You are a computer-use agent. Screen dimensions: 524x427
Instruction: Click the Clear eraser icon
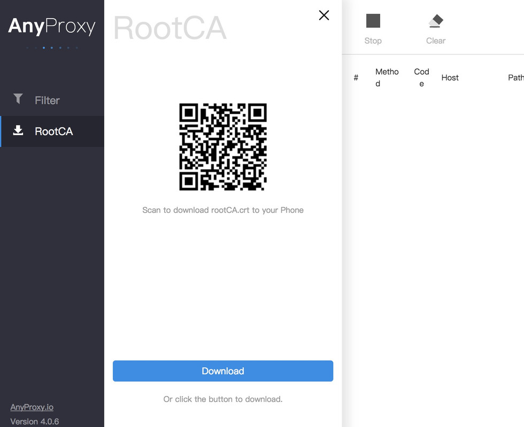[436, 21]
